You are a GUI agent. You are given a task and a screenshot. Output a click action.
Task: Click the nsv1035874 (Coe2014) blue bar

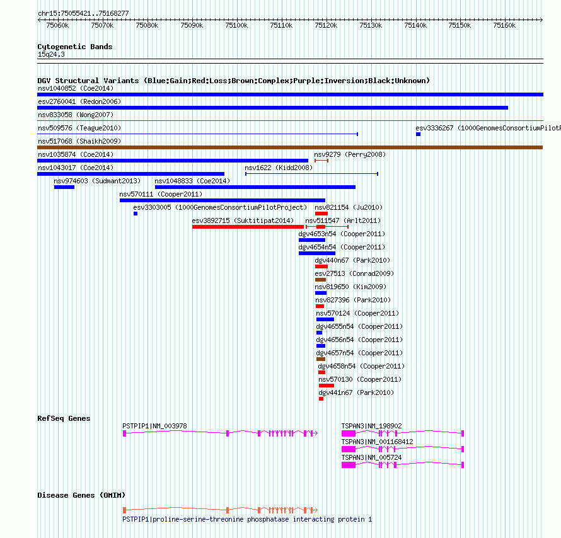tap(173, 161)
